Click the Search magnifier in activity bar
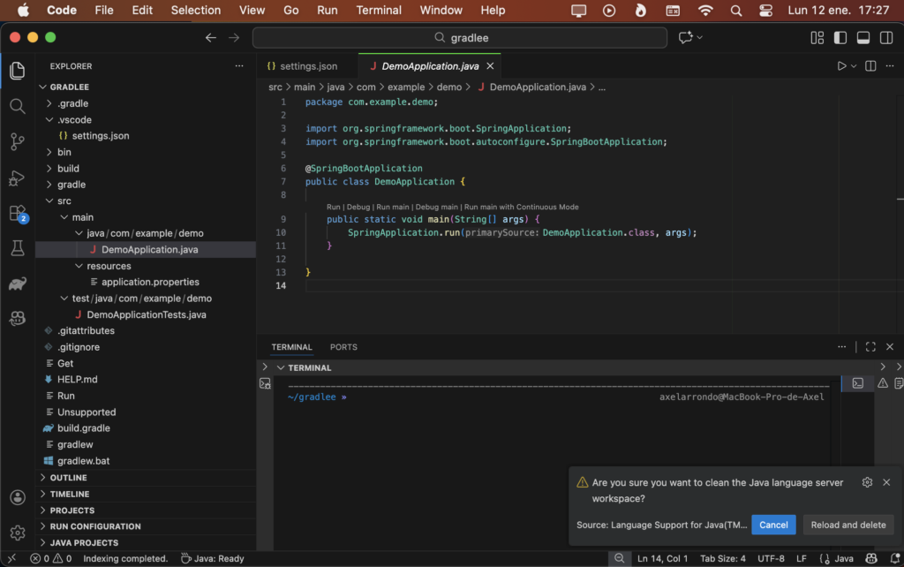This screenshot has width=904, height=567. (17, 106)
